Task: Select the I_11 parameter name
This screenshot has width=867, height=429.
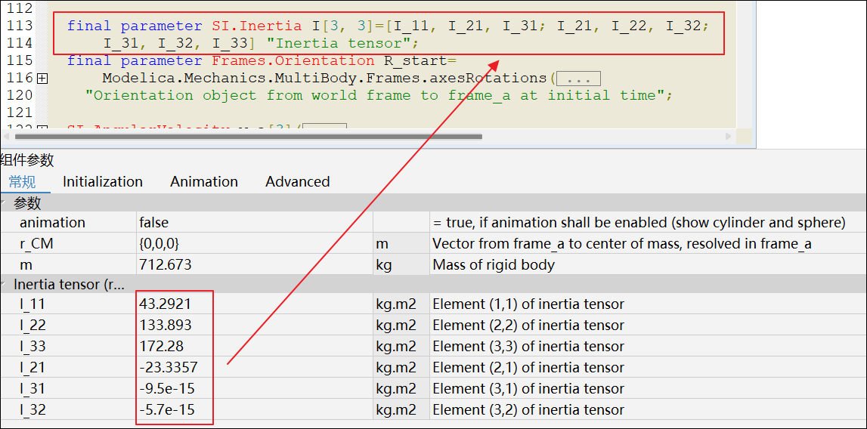Action: point(32,304)
